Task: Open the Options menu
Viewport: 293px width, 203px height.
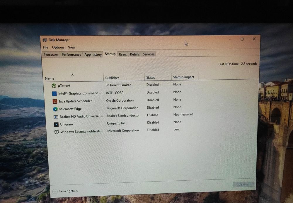Action: [x=58, y=47]
